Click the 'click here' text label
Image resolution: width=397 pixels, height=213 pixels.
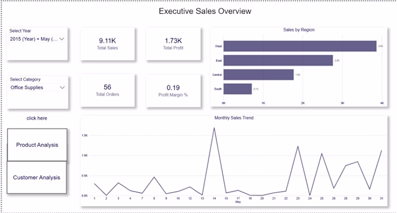pyautogui.click(x=37, y=118)
